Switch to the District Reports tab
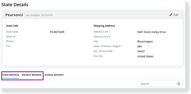Image resolution: width=191 pixels, height=94 pixels. coord(32,75)
